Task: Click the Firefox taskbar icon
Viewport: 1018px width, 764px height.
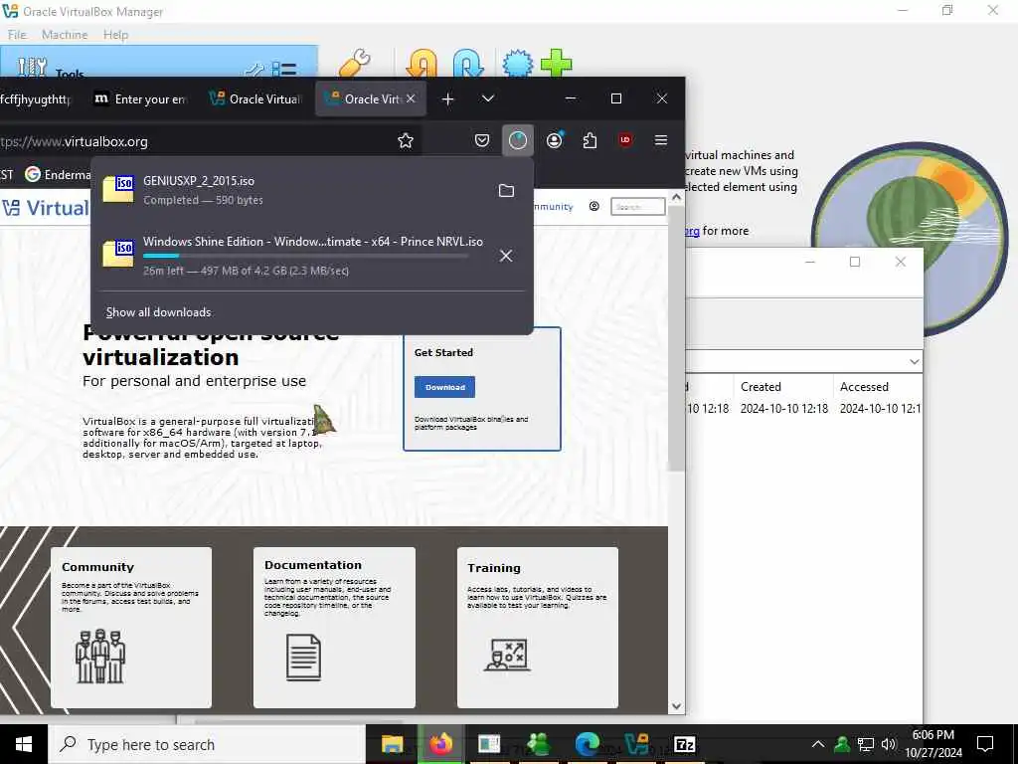Action: [x=440, y=744]
